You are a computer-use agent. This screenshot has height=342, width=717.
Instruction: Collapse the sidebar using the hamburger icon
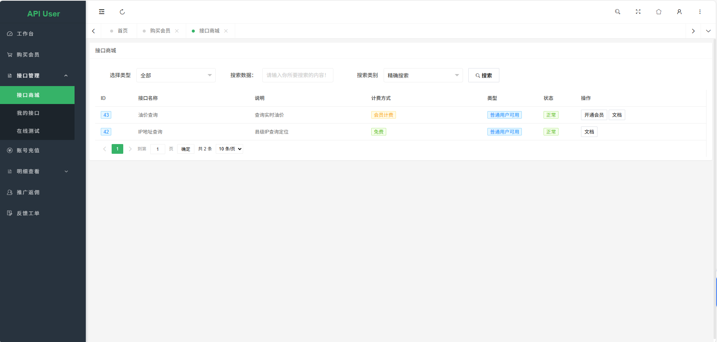pos(102,12)
